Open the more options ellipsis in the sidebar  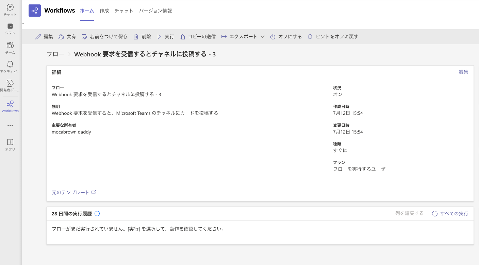10,125
